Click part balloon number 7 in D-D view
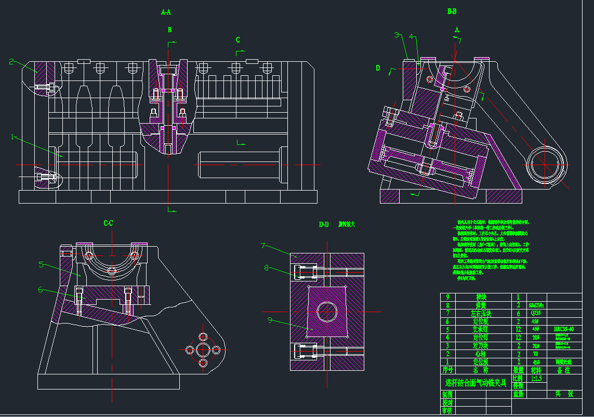The height and width of the screenshot is (417, 594). (263, 246)
